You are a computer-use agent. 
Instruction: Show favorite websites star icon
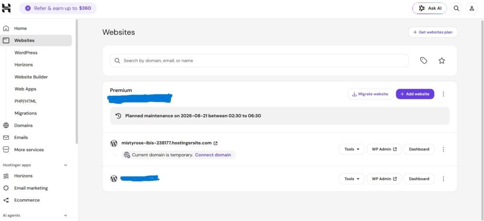pyautogui.click(x=442, y=61)
